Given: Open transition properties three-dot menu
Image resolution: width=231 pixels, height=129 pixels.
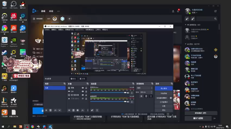Looking at the screenshot, I should click(151, 96).
